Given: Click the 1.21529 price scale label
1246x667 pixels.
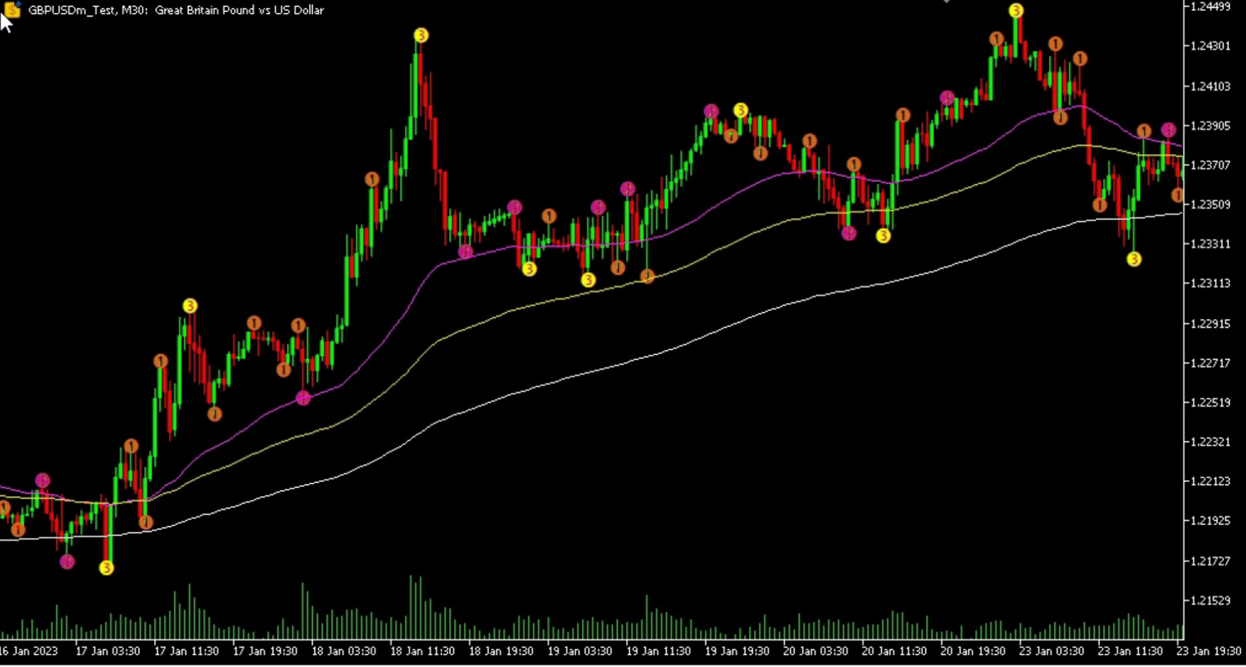Looking at the screenshot, I should pyautogui.click(x=1209, y=601).
